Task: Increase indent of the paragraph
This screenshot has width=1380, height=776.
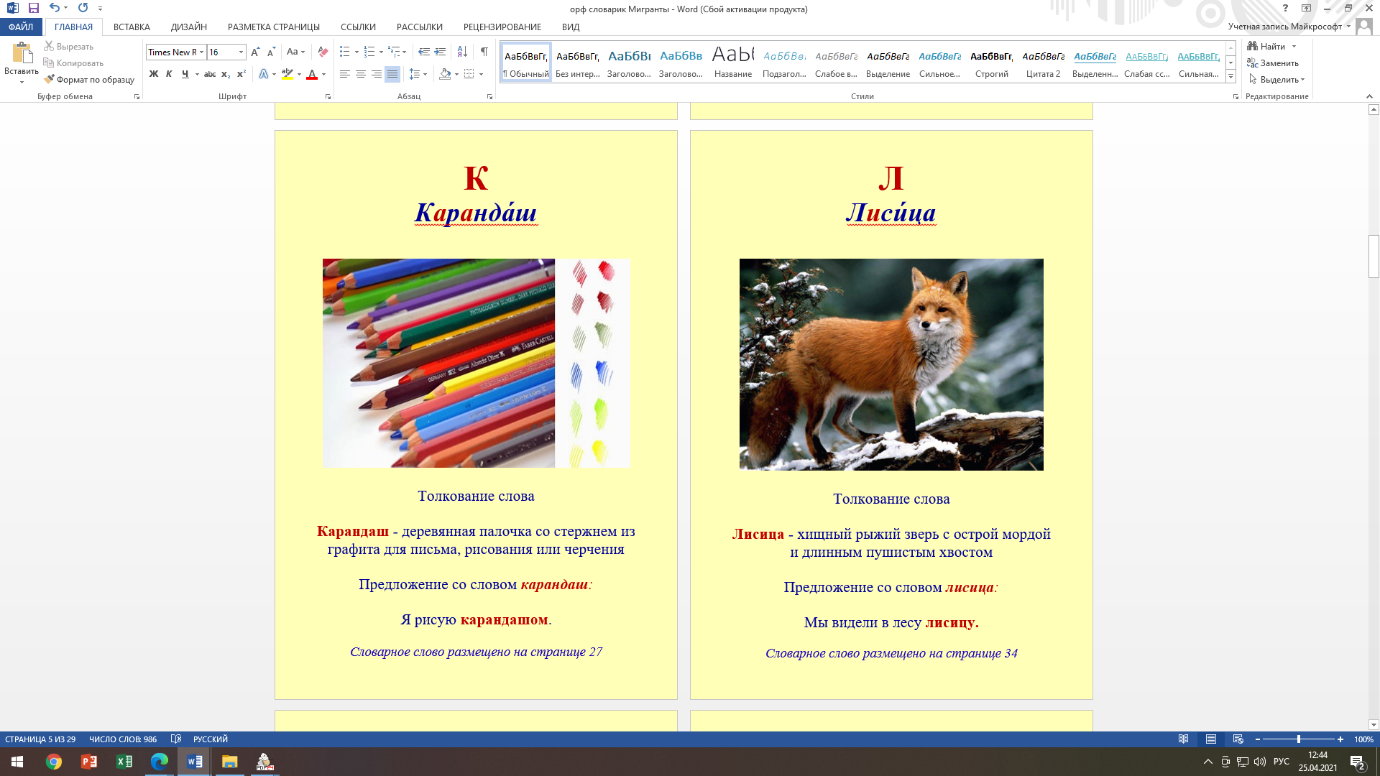Action: [x=440, y=52]
